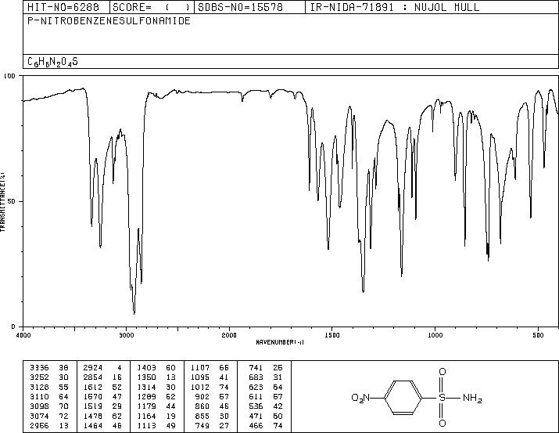Select the 1113 peak table entry
The height and width of the screenshot is (433, 559).
(x=156, y=425)
